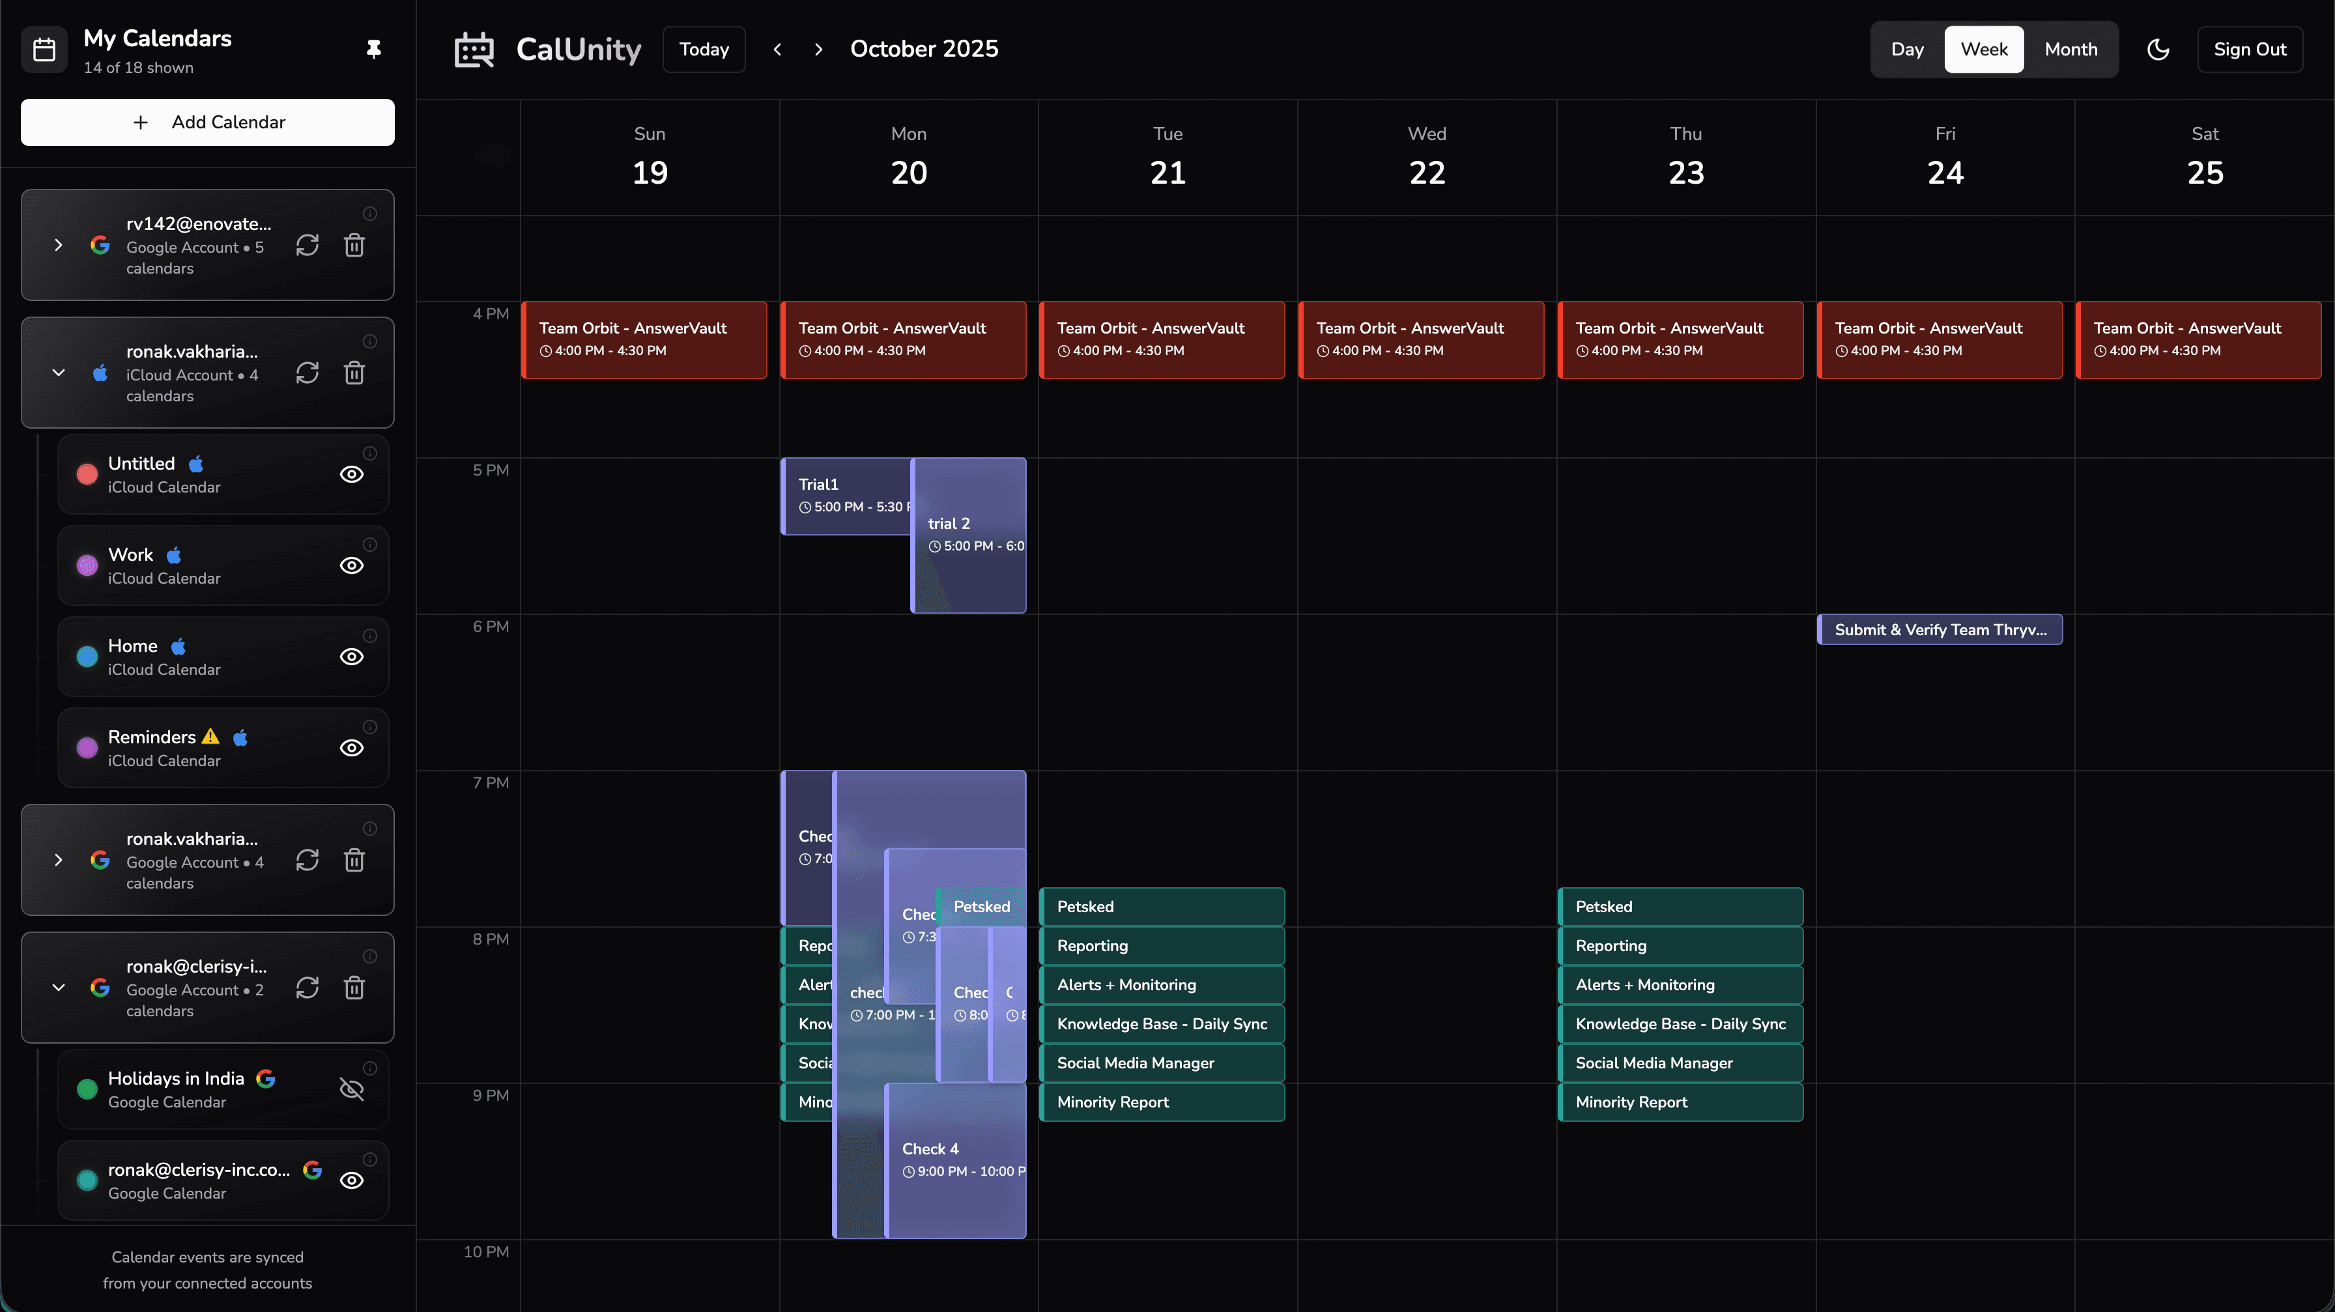Select the red color dot beside Untitled calendar
Screen dimensions: 2335x1312
click(x=86, y=474)
